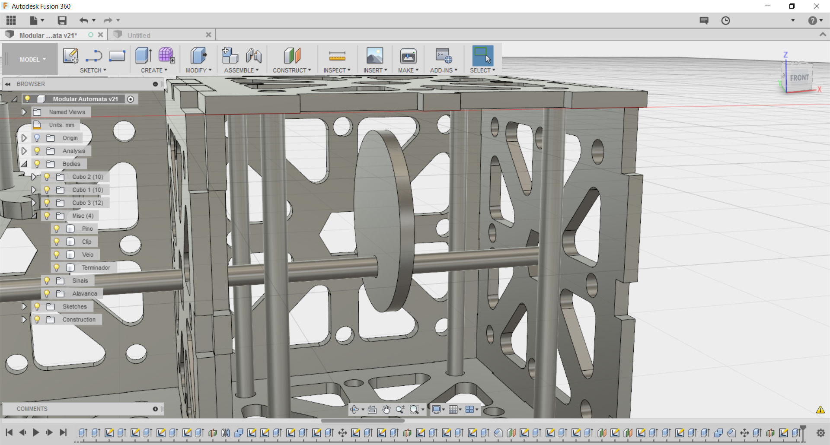This screenshot has width=830, height=445.
Task: Jump to the timeline beginning
Action: click(x=9, y=432)
